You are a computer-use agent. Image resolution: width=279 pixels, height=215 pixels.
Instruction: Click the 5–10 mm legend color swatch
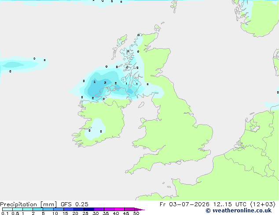(x=48, y=209)
